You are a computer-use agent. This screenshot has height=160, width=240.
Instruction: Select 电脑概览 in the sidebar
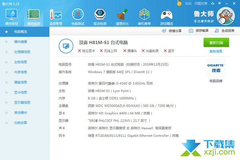coord(24,32)
